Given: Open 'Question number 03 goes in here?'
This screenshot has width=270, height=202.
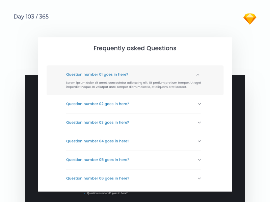Looking at the screenshot, I should pyautogui.click(x=98, y=122).
